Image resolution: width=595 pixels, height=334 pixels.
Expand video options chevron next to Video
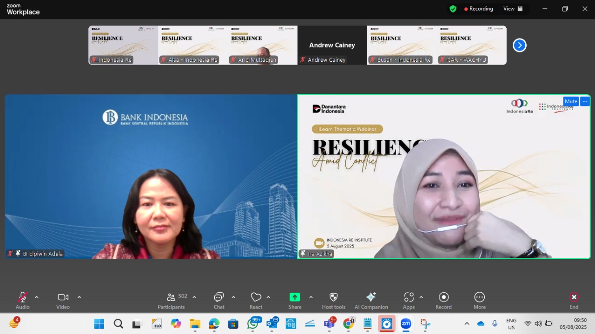79,297
